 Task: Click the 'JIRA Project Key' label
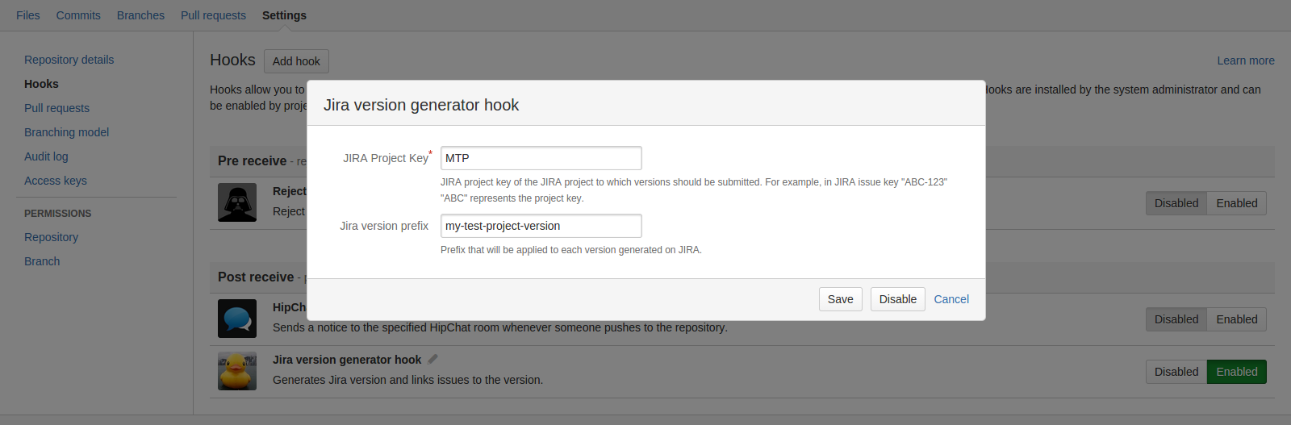click(x=386, y=158)
